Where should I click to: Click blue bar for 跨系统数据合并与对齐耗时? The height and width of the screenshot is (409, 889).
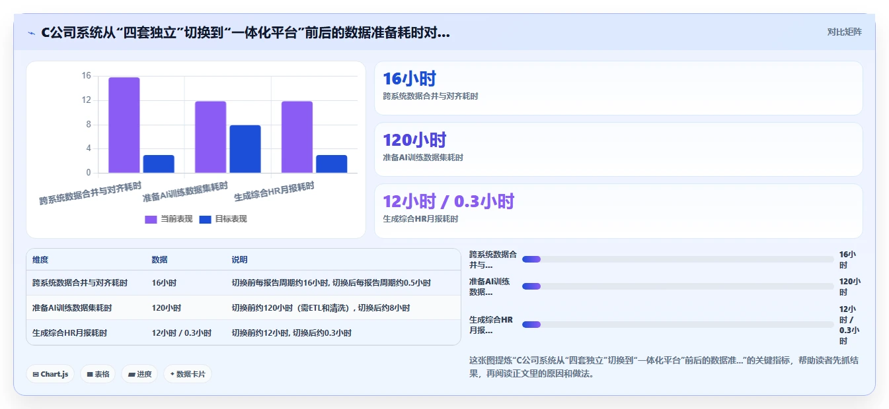[x=159, y=164]
